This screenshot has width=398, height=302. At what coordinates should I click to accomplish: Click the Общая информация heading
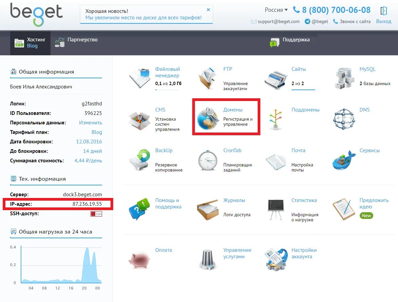[46, 72]
